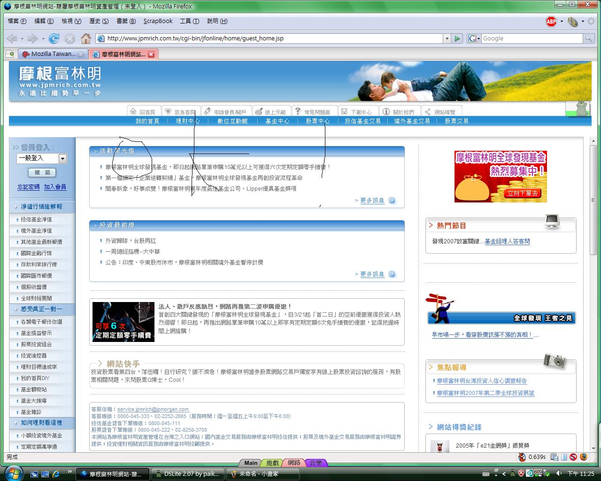601x481 pixels.
Task: Open 理財中心 in the blue navigation bar
Action: point(188,121)
